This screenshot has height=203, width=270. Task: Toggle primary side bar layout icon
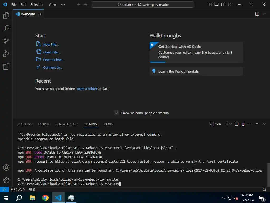point(210,5)
